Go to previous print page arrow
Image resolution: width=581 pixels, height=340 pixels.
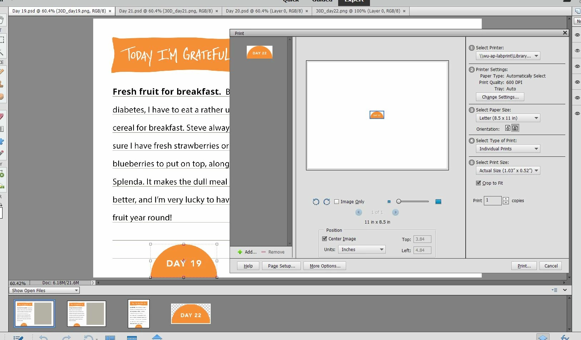click(x=359, y=212)
